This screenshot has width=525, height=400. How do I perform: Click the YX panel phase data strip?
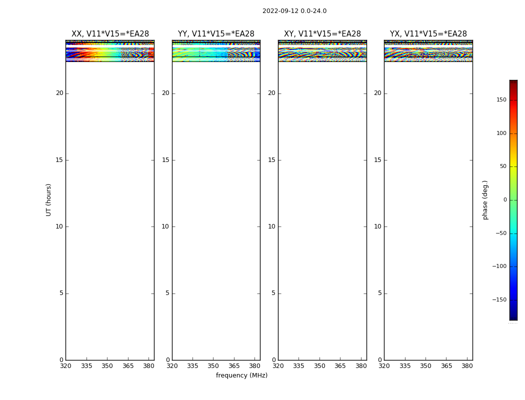tap(428, 51)
